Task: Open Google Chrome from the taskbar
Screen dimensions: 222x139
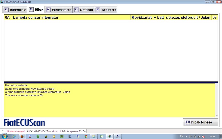Action: click(86, 136)
